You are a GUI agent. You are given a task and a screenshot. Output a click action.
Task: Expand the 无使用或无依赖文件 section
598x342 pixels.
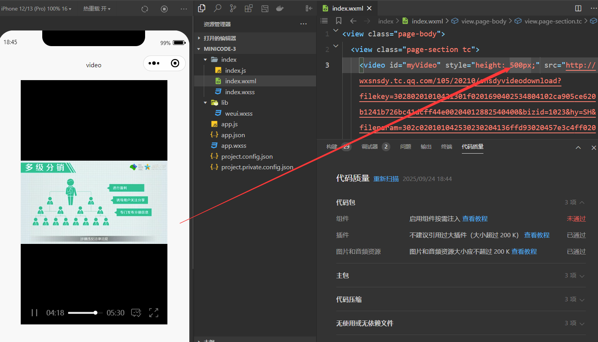click(461, 323)
